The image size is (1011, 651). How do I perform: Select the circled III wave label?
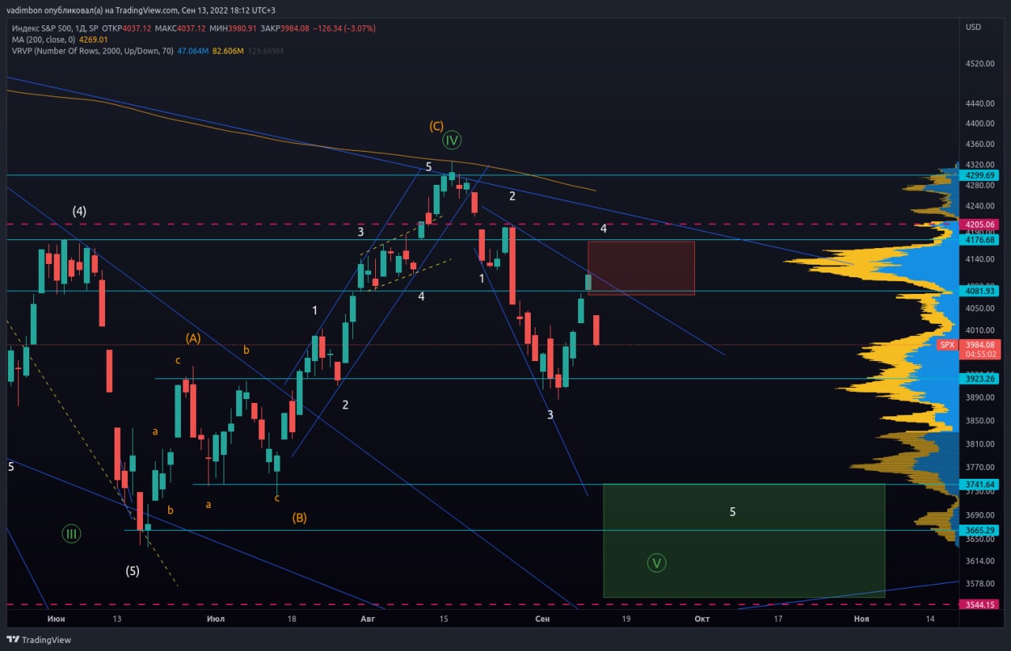point(71,534)
